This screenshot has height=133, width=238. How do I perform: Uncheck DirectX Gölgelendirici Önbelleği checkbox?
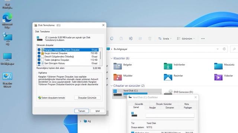pyautogui.click(x=39, y=57)
